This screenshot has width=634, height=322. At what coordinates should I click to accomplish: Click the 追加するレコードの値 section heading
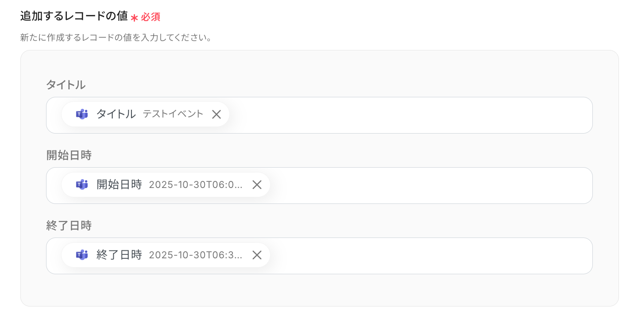click(x=74, y=16)
